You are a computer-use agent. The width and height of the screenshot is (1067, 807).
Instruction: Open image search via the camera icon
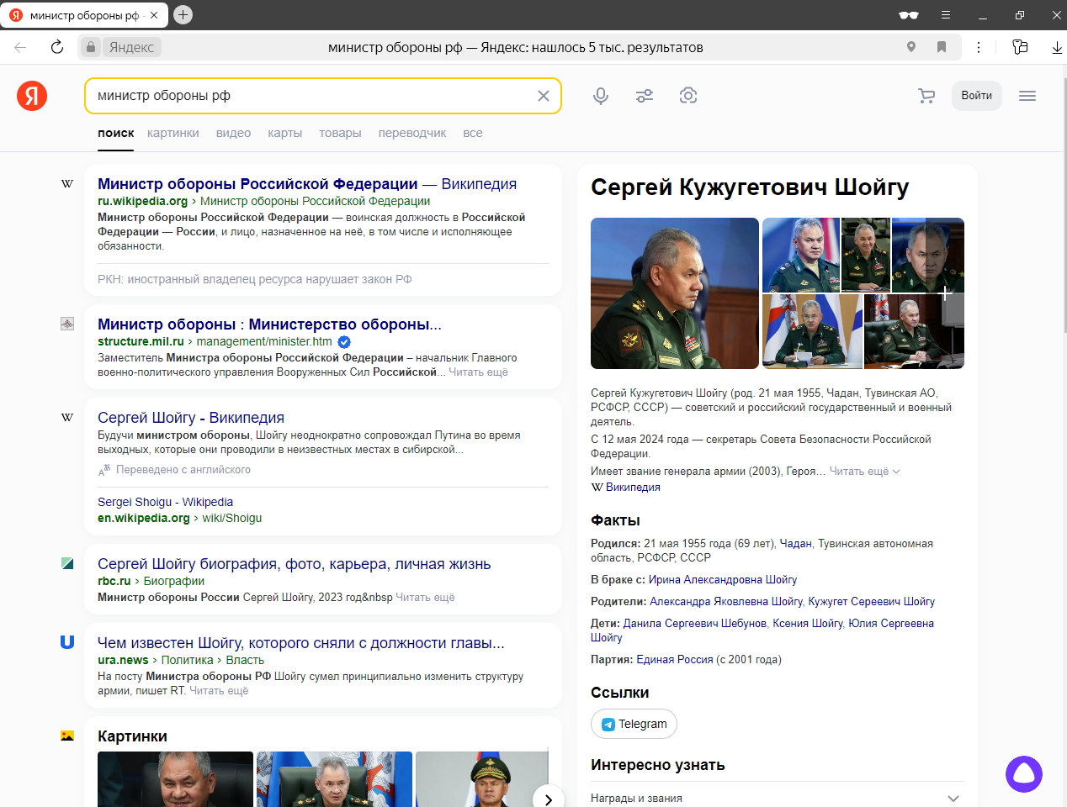(688, 96)
